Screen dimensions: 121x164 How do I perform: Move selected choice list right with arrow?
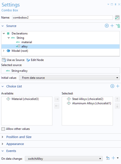point(57,99)
